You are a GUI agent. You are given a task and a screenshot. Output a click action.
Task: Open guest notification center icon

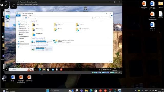click(x=120, y=70)
